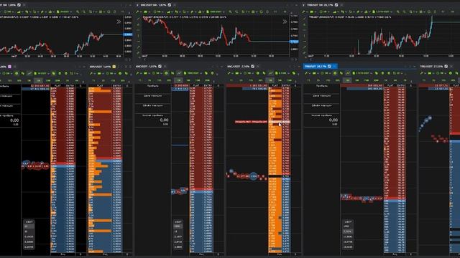The image size is (460, 258).
Task: Zoom in on the TRBUSDT 5M chart
Action: tap(397, 11)
